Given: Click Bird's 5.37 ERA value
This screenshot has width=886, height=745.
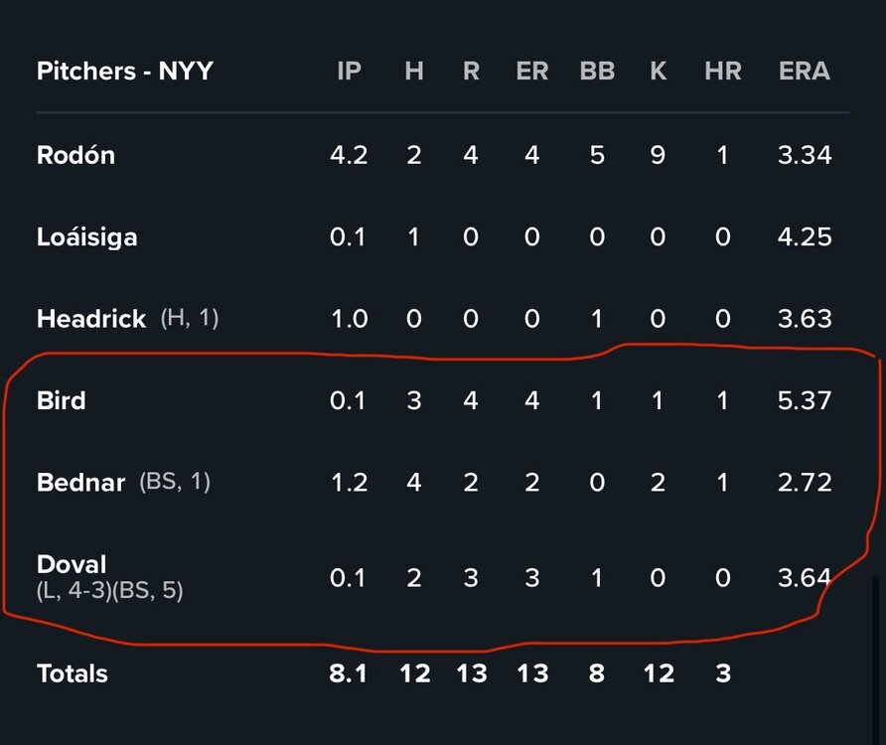Looking at the screenshot, I should coord(805,400).
